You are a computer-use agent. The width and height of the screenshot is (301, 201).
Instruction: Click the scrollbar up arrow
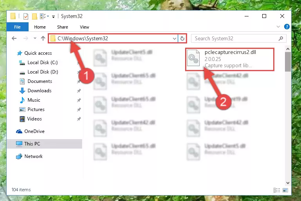(x=288, y=49)
